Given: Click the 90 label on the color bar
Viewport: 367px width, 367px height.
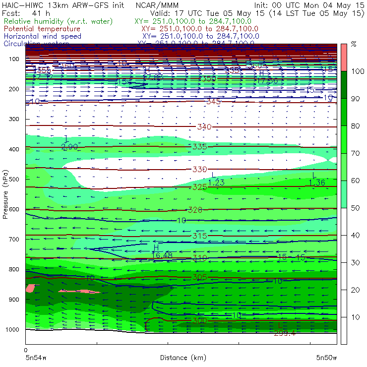Looking at the screenshot, I should 355,99.
